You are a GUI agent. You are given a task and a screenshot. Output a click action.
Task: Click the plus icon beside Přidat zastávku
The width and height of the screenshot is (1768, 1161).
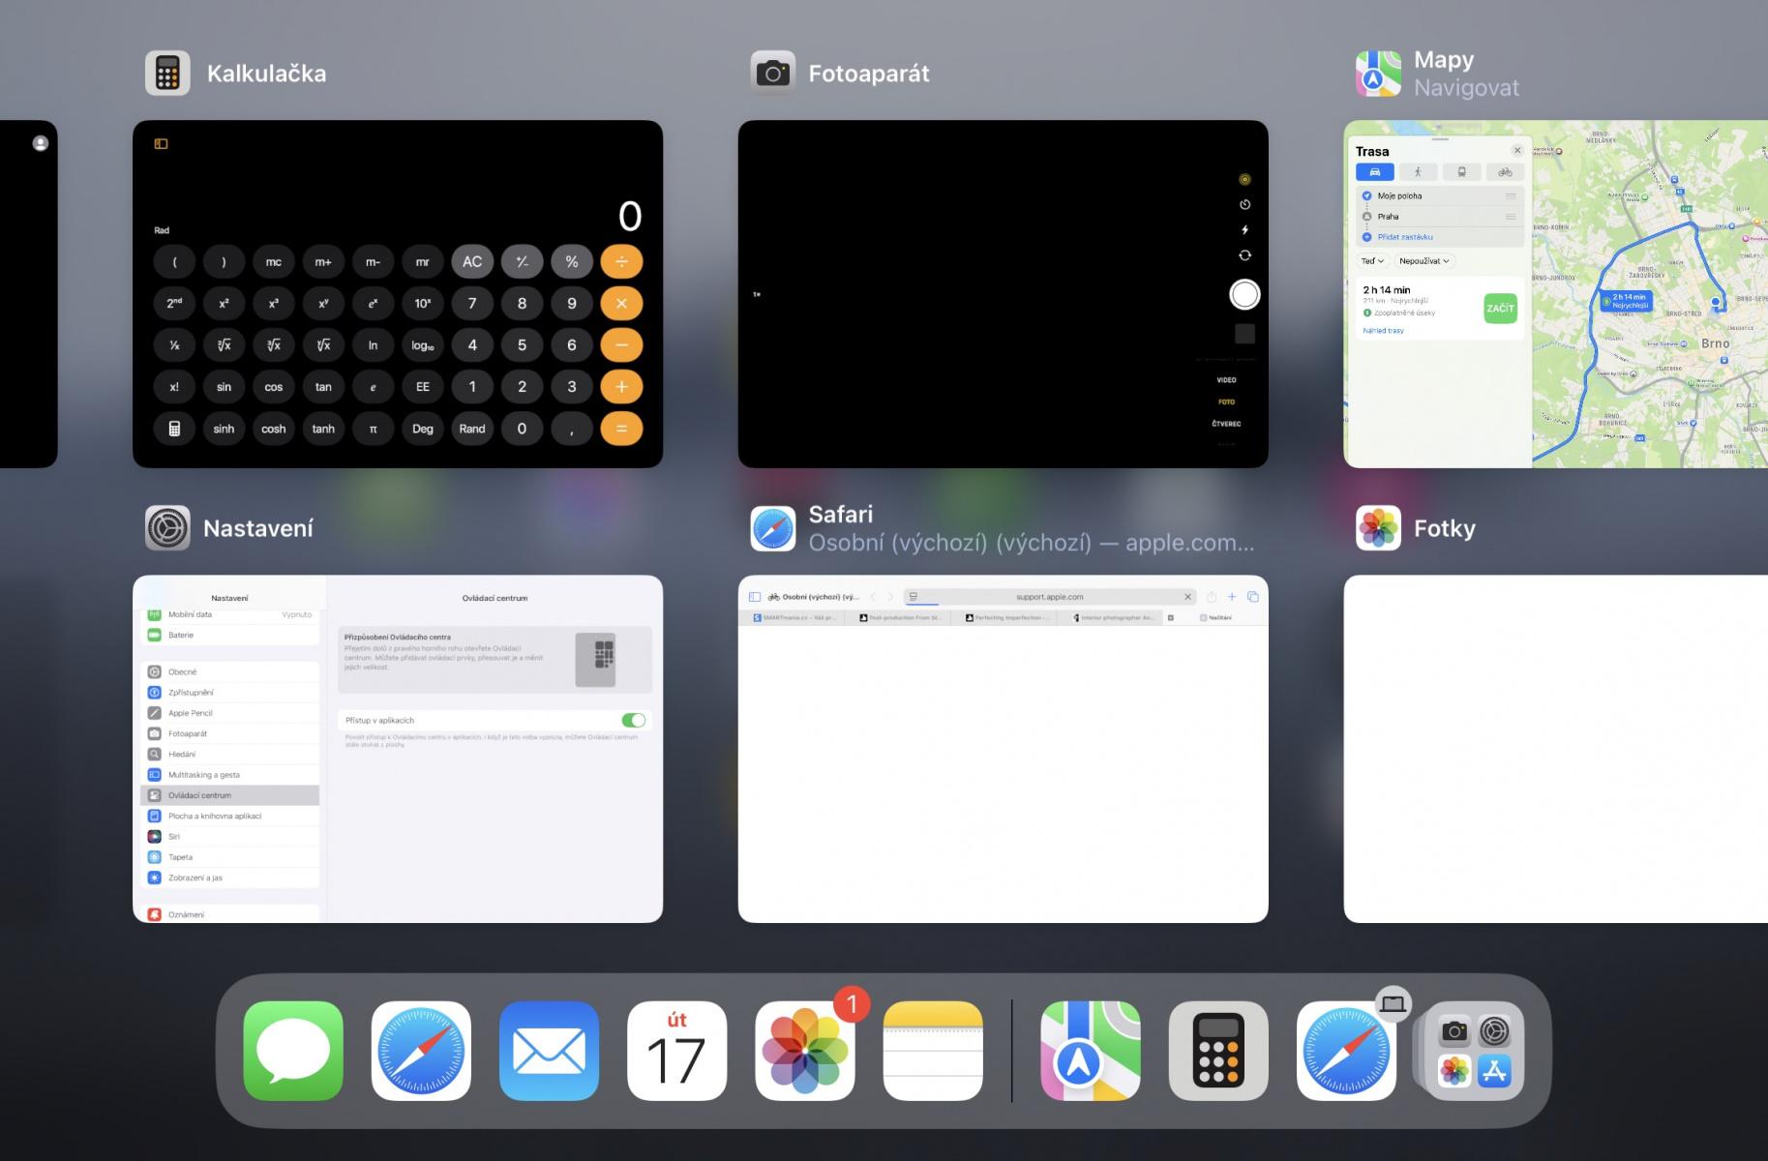click(1367, 237)
